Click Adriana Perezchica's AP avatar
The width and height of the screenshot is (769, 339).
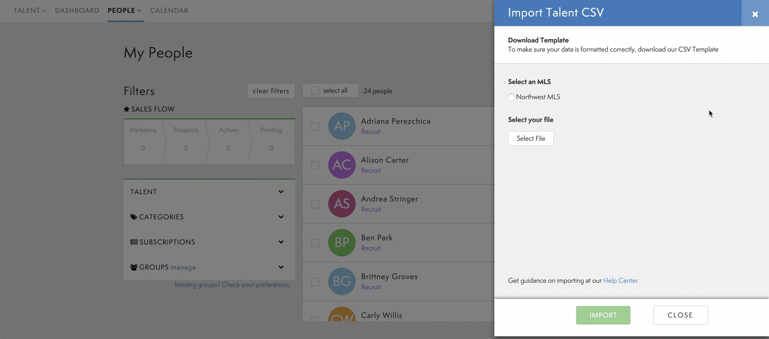pyautogui.click(x=341, y=126)
